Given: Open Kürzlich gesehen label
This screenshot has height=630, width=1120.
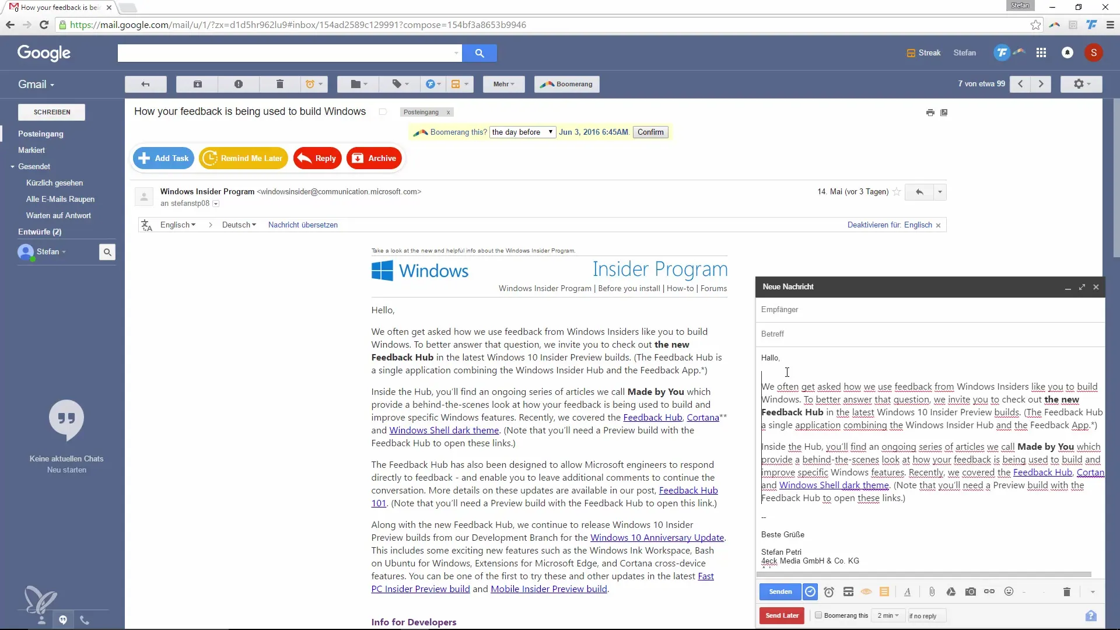Looking at the screenshot, I should (x=54, y=183).
